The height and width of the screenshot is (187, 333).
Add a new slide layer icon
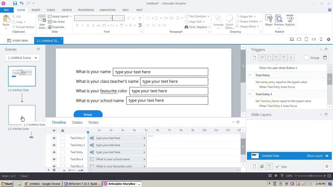tap(254, 167)
